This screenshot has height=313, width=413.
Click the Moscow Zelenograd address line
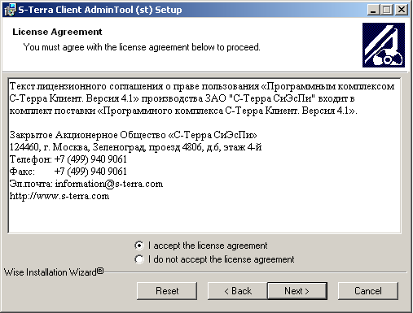click(135, 147)
